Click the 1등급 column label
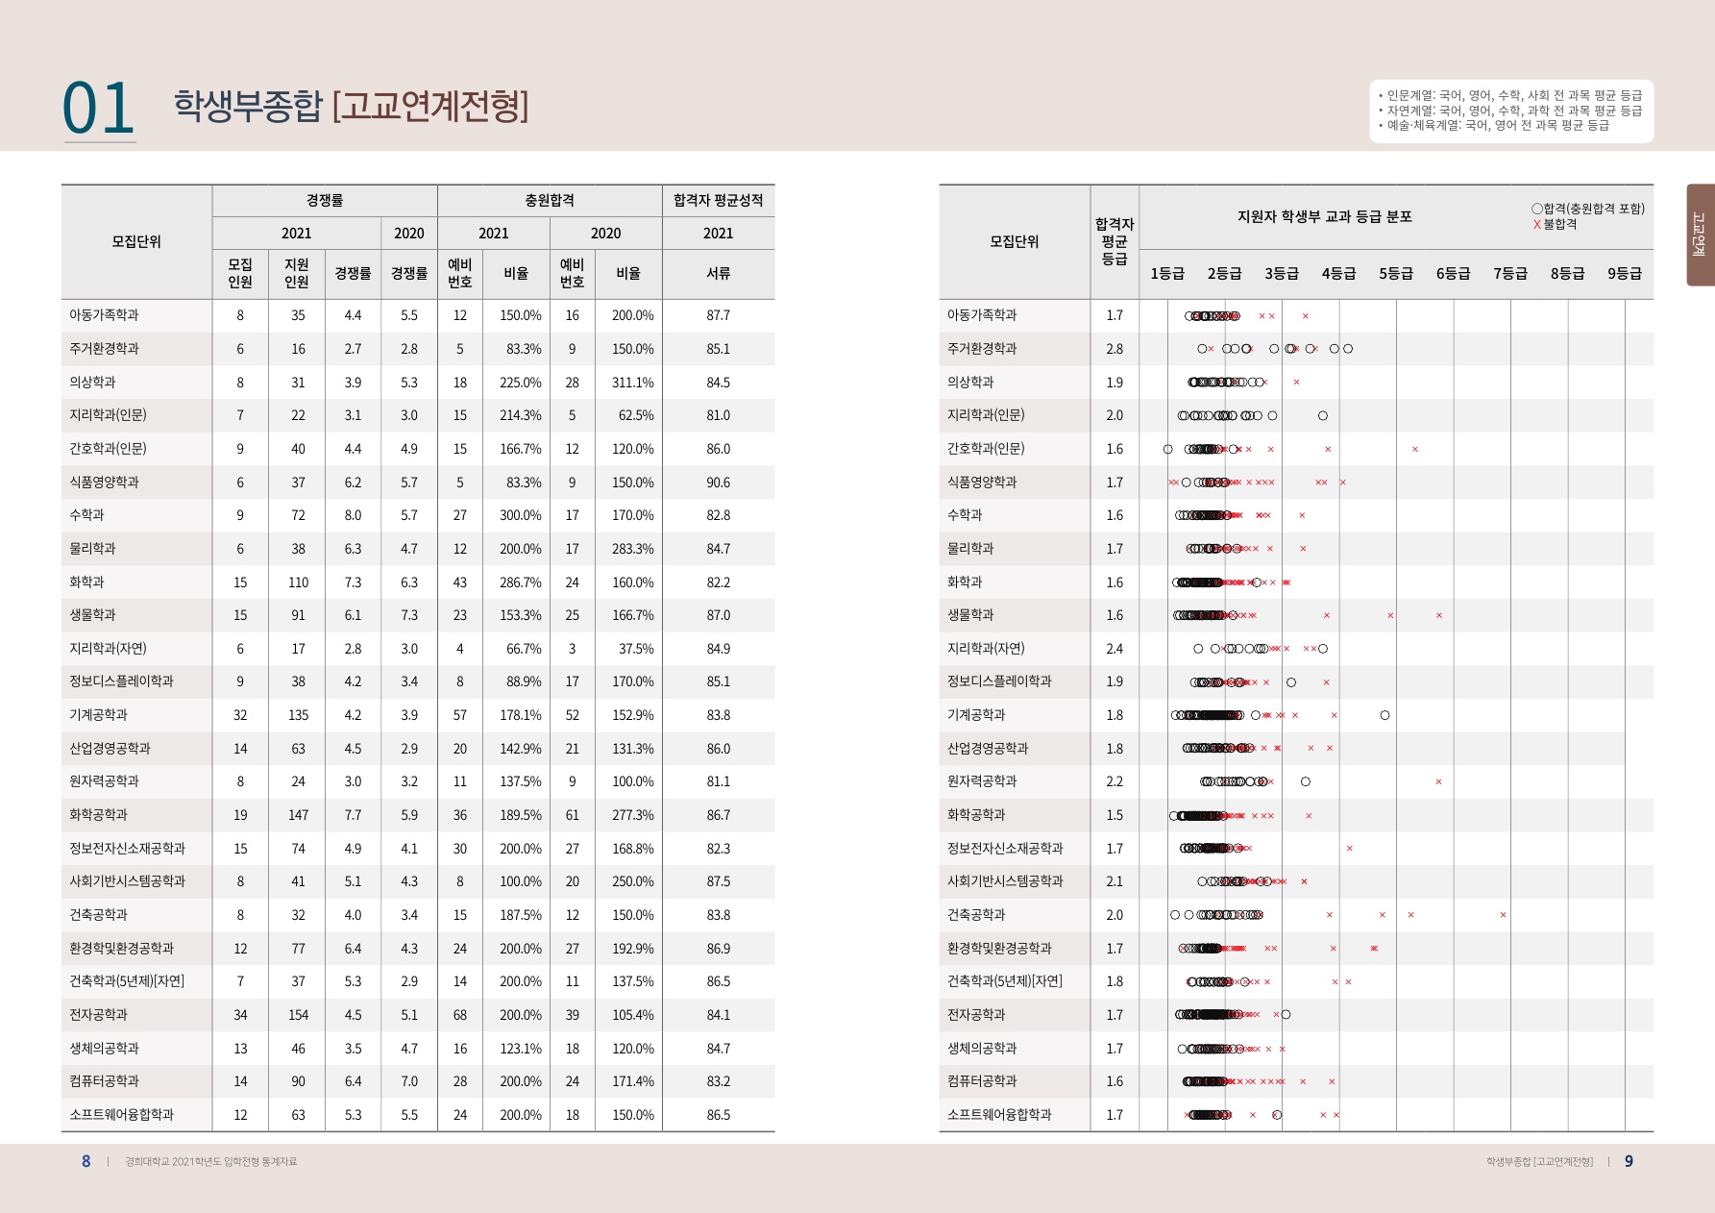The width and height of the screenshot is (1715, 1213). coord(1167,274)
